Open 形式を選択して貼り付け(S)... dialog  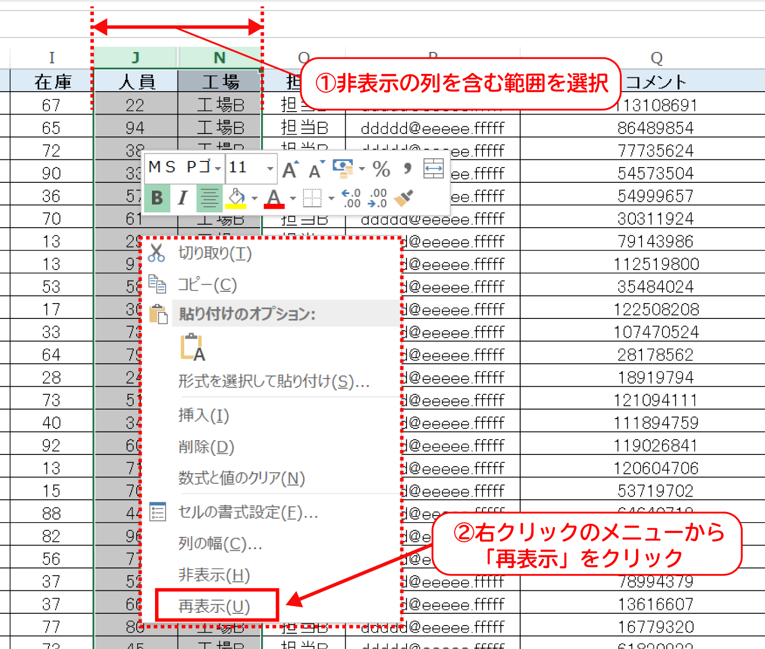click(274, 381)
